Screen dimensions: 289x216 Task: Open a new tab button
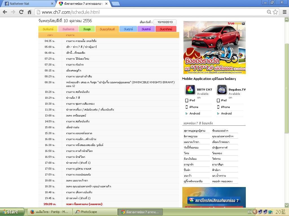(x=116, y=4)
